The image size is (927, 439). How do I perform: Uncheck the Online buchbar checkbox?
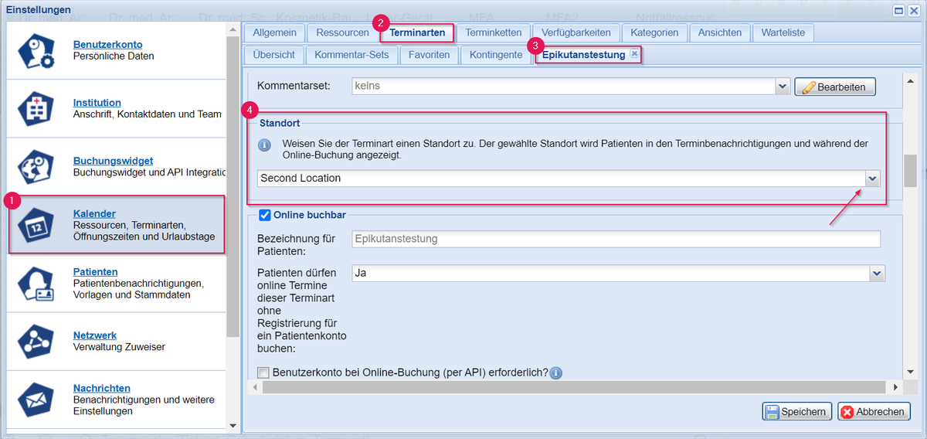tap(264, 215)
